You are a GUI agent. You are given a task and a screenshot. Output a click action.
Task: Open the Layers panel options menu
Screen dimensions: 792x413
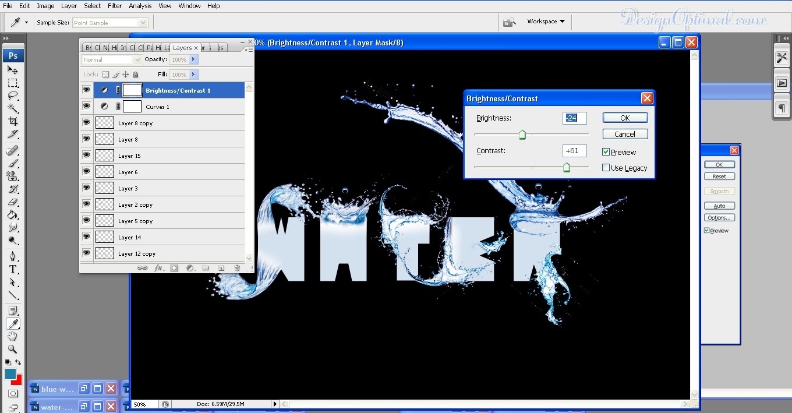[250, 50]
